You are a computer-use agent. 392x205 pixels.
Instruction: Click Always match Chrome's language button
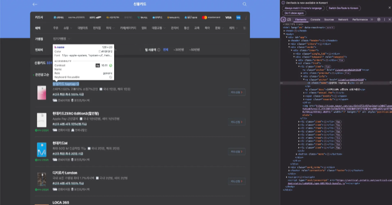tap(303, 8)
